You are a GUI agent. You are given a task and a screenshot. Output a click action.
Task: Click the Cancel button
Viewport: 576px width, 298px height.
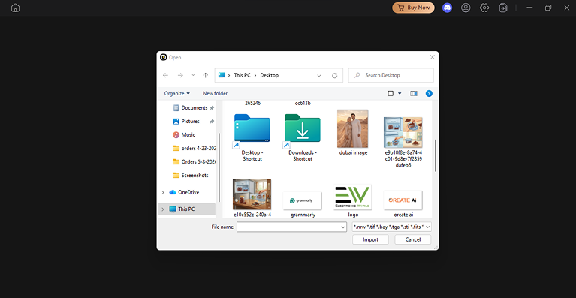pos(412,239)
